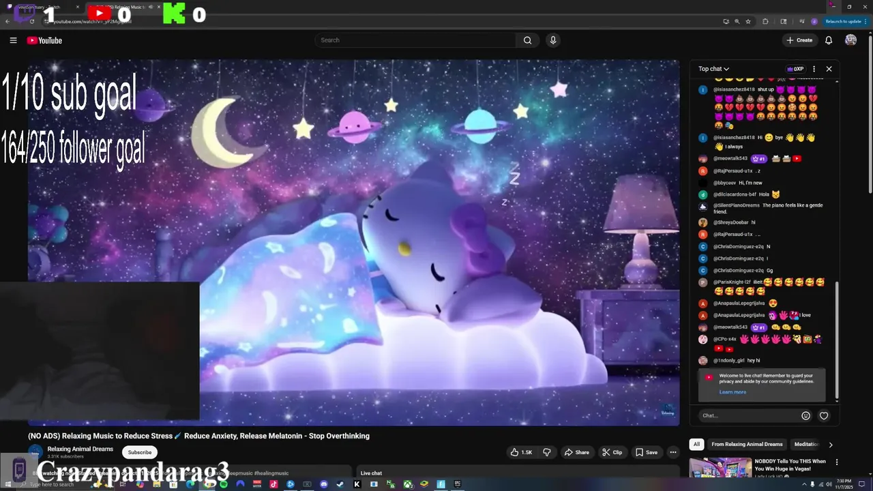Open the browser extensions puzzle icon
This screenshot has width=873, height=491.
pos(765,21)
